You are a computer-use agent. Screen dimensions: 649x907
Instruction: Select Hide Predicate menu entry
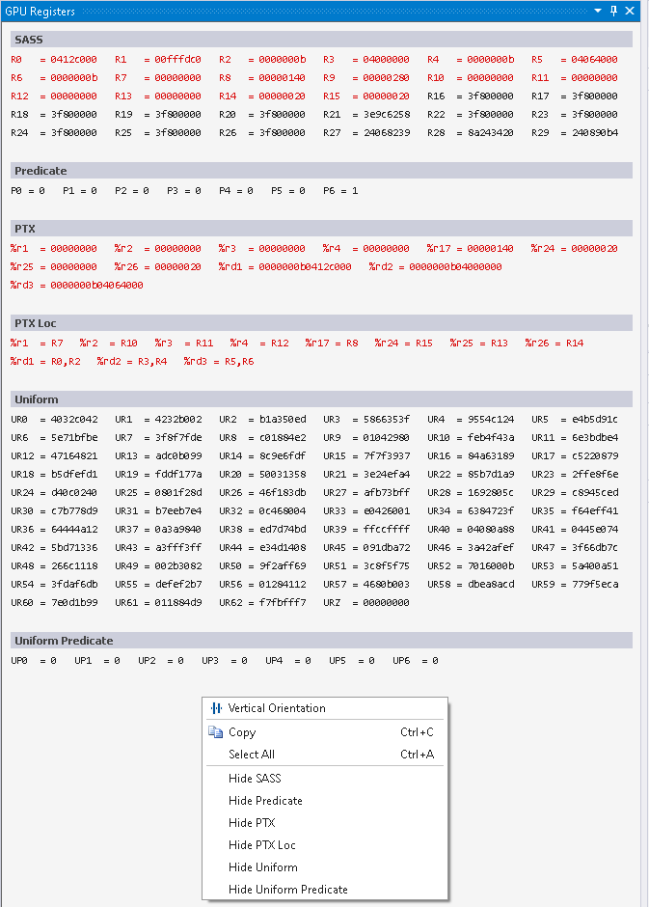pos(265,801)
